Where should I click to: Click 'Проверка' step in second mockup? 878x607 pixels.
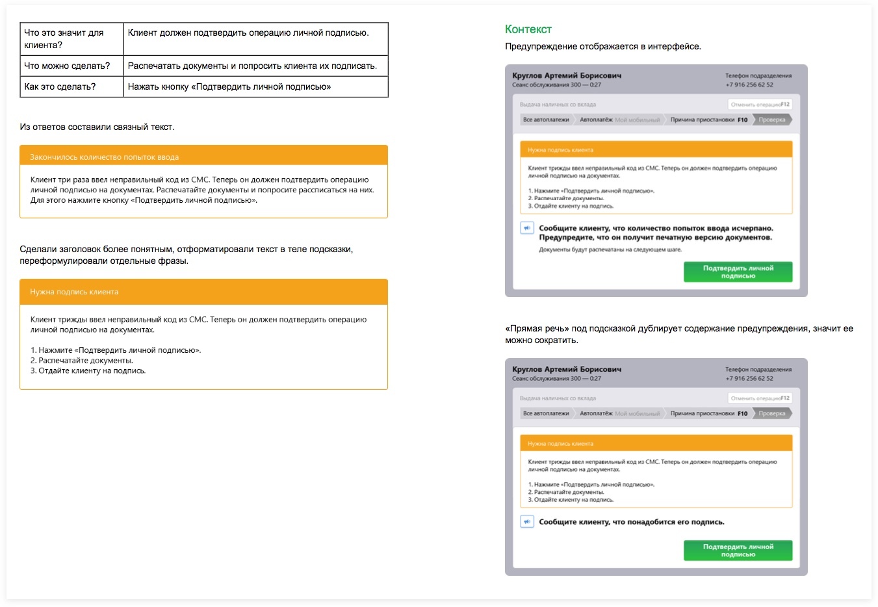(772, 413)
